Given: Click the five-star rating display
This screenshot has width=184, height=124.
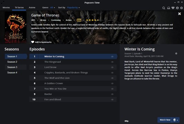Looking at the screenshot, I should tap(93, 20).
